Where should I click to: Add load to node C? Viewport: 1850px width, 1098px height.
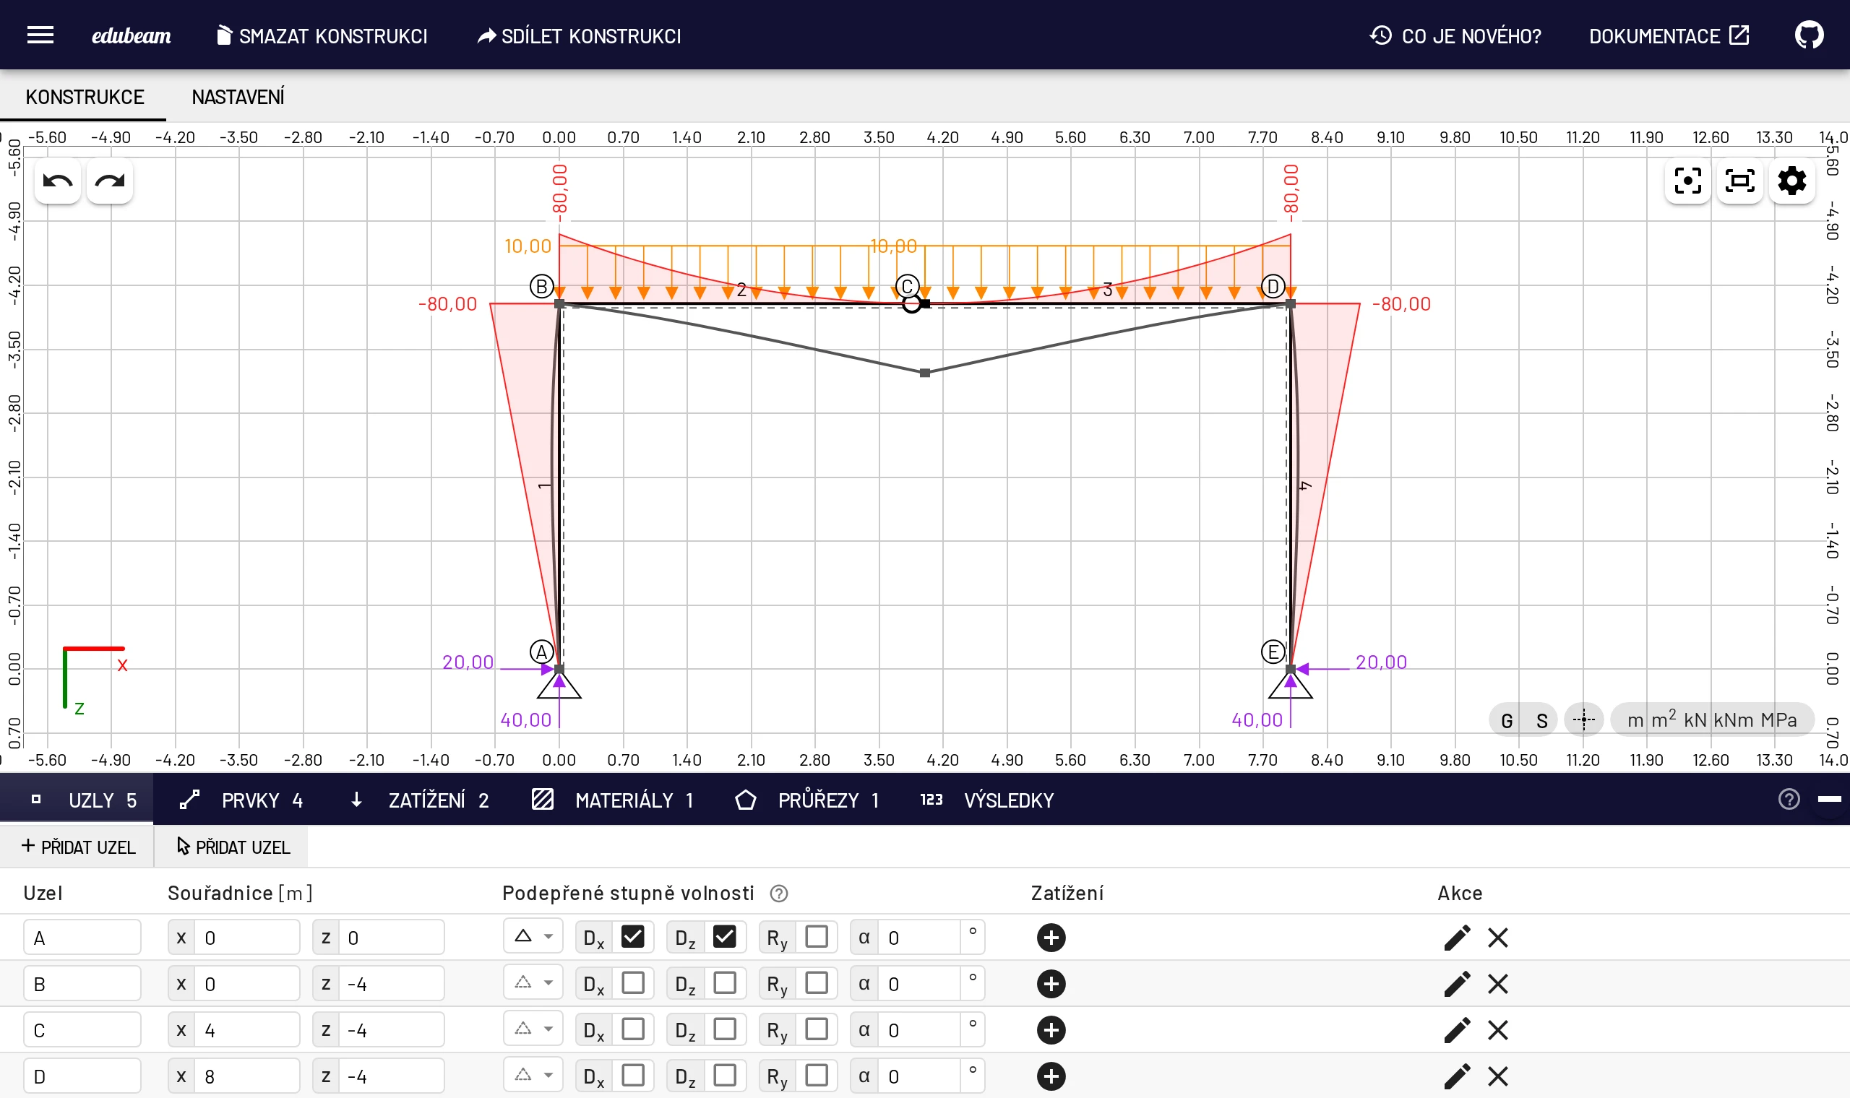coord(1051,1030)
